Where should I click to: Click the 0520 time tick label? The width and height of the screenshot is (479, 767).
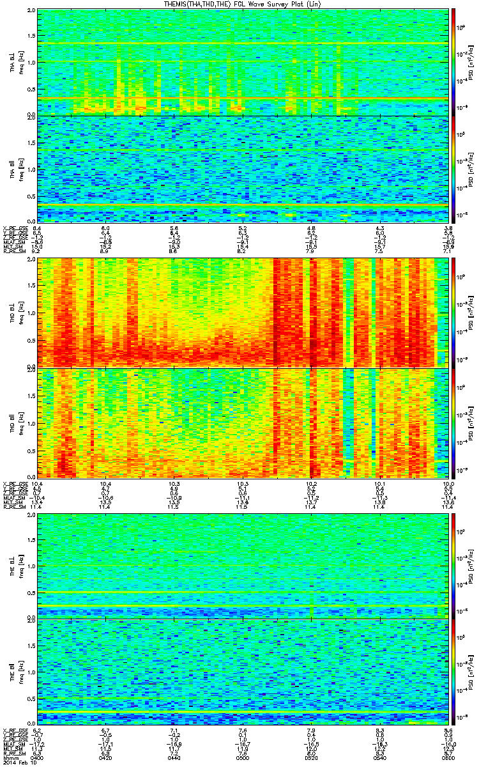pyautogui.click(x=312, y=757)
